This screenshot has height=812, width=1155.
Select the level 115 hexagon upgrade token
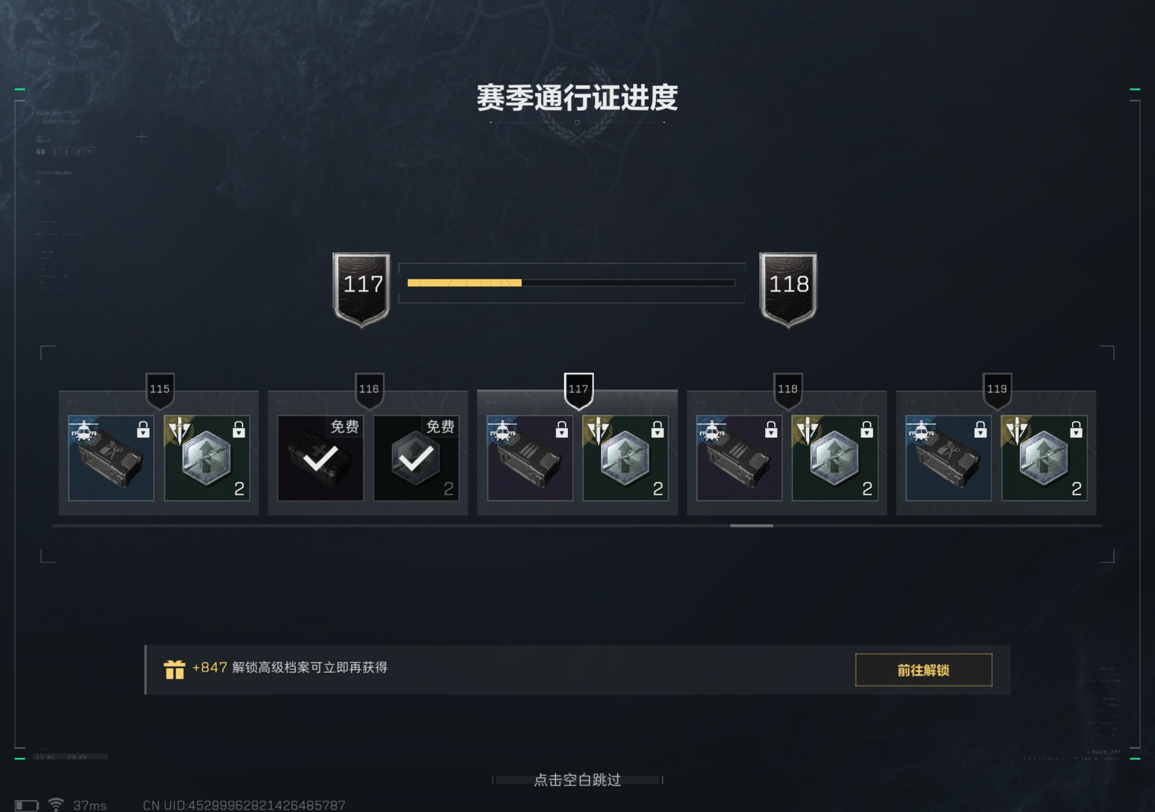coord(207,458)
